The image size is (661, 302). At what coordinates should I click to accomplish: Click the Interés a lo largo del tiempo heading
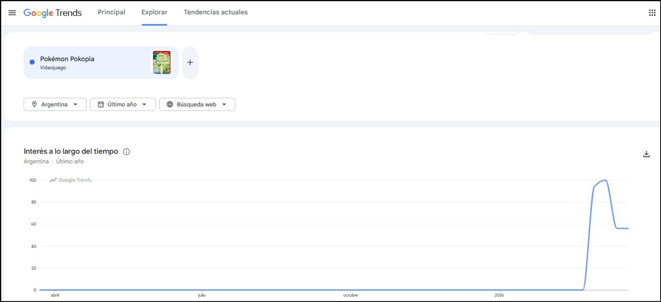71,151
